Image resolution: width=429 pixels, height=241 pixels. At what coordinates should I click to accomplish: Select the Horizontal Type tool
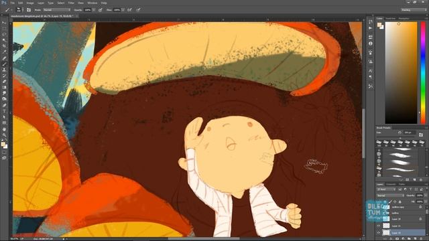[x=4, y=111]
